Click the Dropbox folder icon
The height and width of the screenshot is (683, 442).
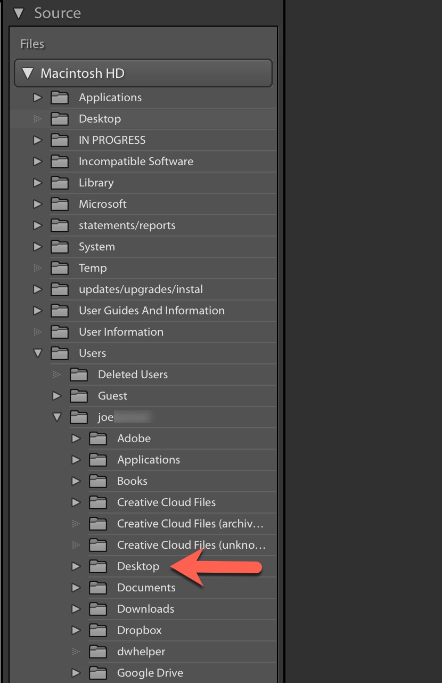point(98,630)
